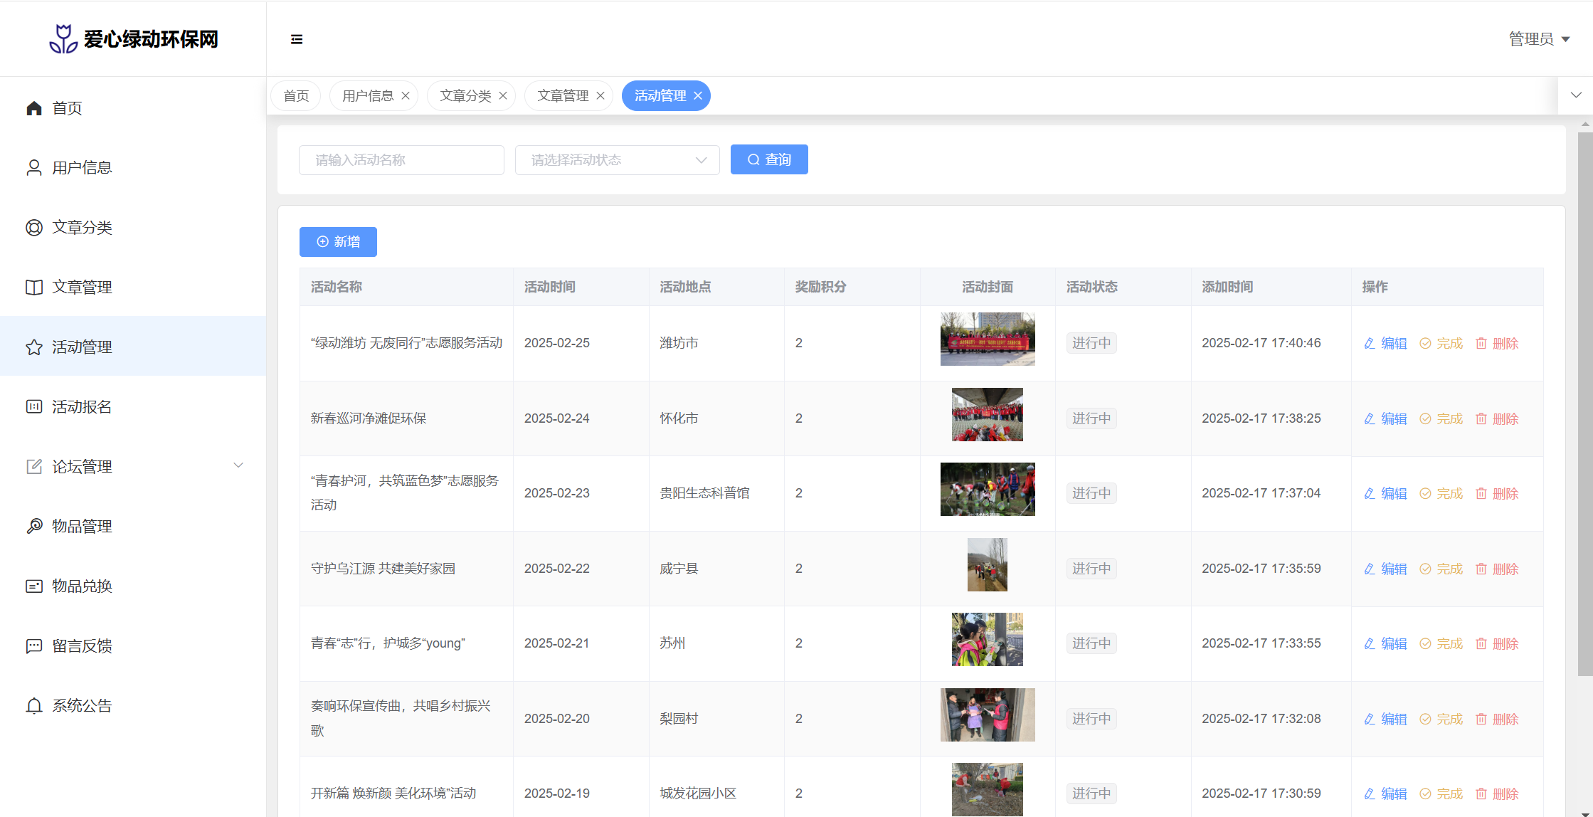Expand the 论坛管理 submenu chevron

(x=238, y=466)
